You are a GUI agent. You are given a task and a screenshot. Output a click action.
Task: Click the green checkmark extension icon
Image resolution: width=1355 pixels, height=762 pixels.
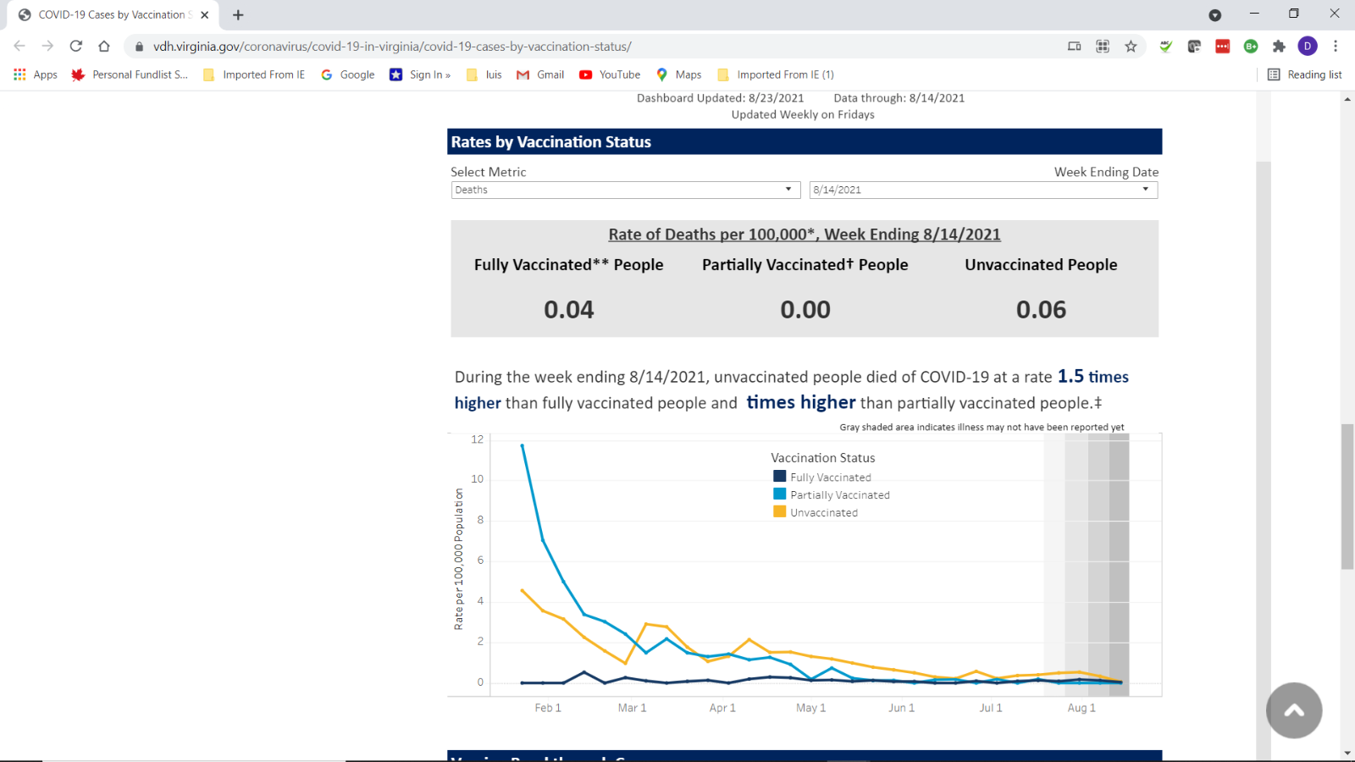tap(1166, 47)
